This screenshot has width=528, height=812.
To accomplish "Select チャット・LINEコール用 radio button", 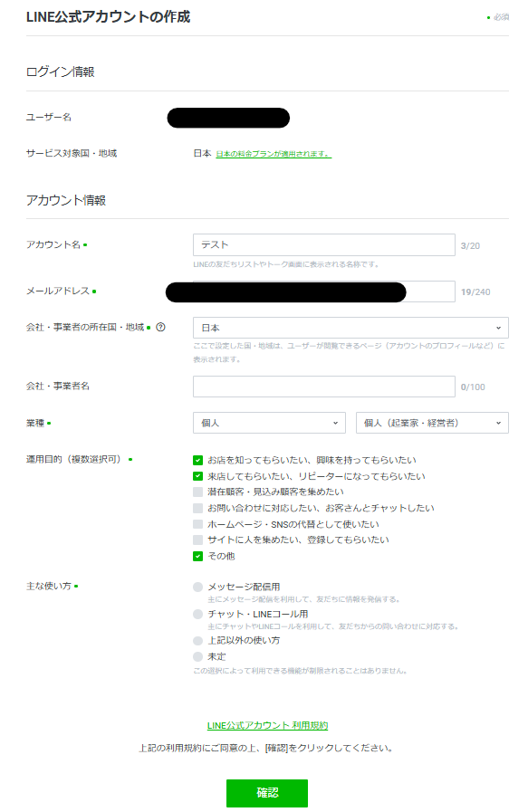I will (197, 614).
